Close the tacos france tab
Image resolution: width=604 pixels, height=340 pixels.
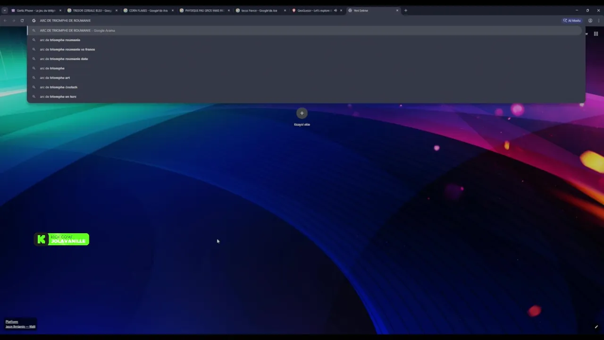pyautogui.click(x=285, y=10)
